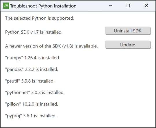The width and height of the screenshot is (156, 128).
Task: Click 'The selected Python is supported' message
Action: (x=40, y=18)
